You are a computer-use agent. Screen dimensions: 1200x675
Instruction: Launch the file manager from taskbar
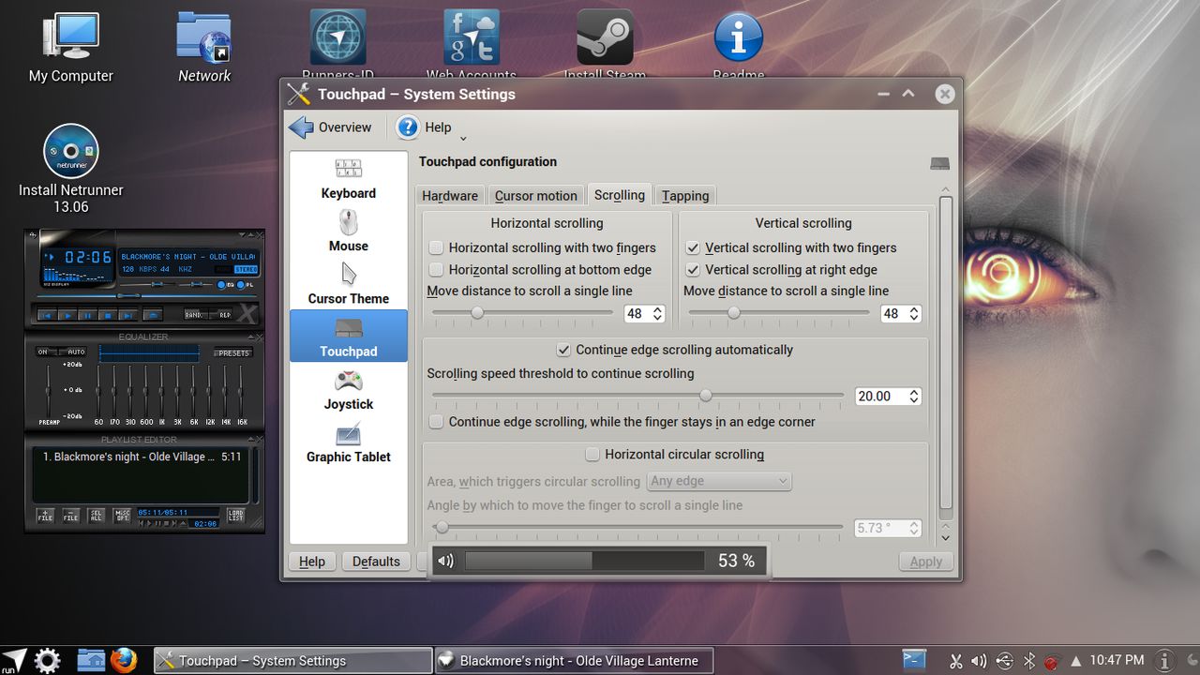pyautogui.click(x=91, y=660)
